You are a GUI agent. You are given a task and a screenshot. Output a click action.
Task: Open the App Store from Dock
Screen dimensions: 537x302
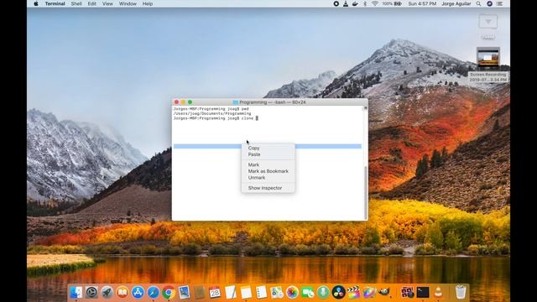click(138, 292)
